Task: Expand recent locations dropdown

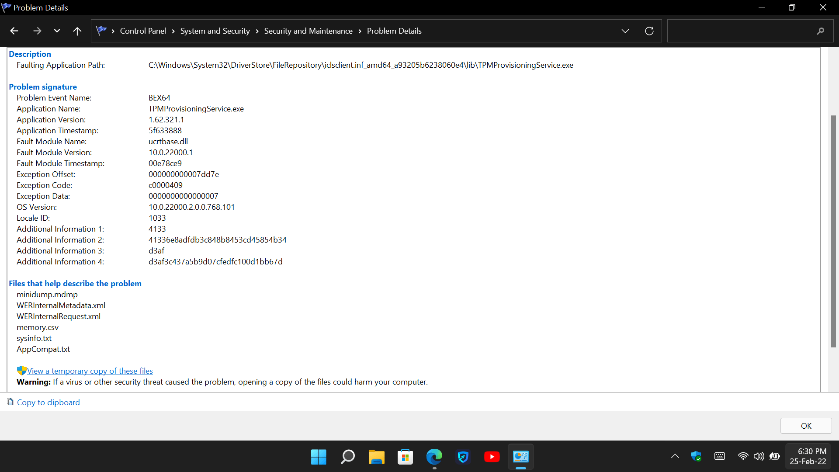Action: click(57, 31)
